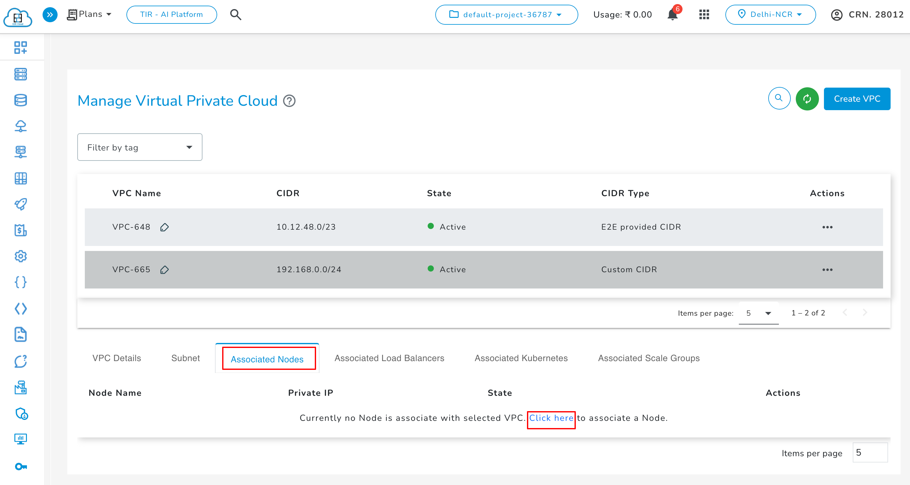Click the green refresh VPC list icon
The image size is (910, 485).
[807, 99]
